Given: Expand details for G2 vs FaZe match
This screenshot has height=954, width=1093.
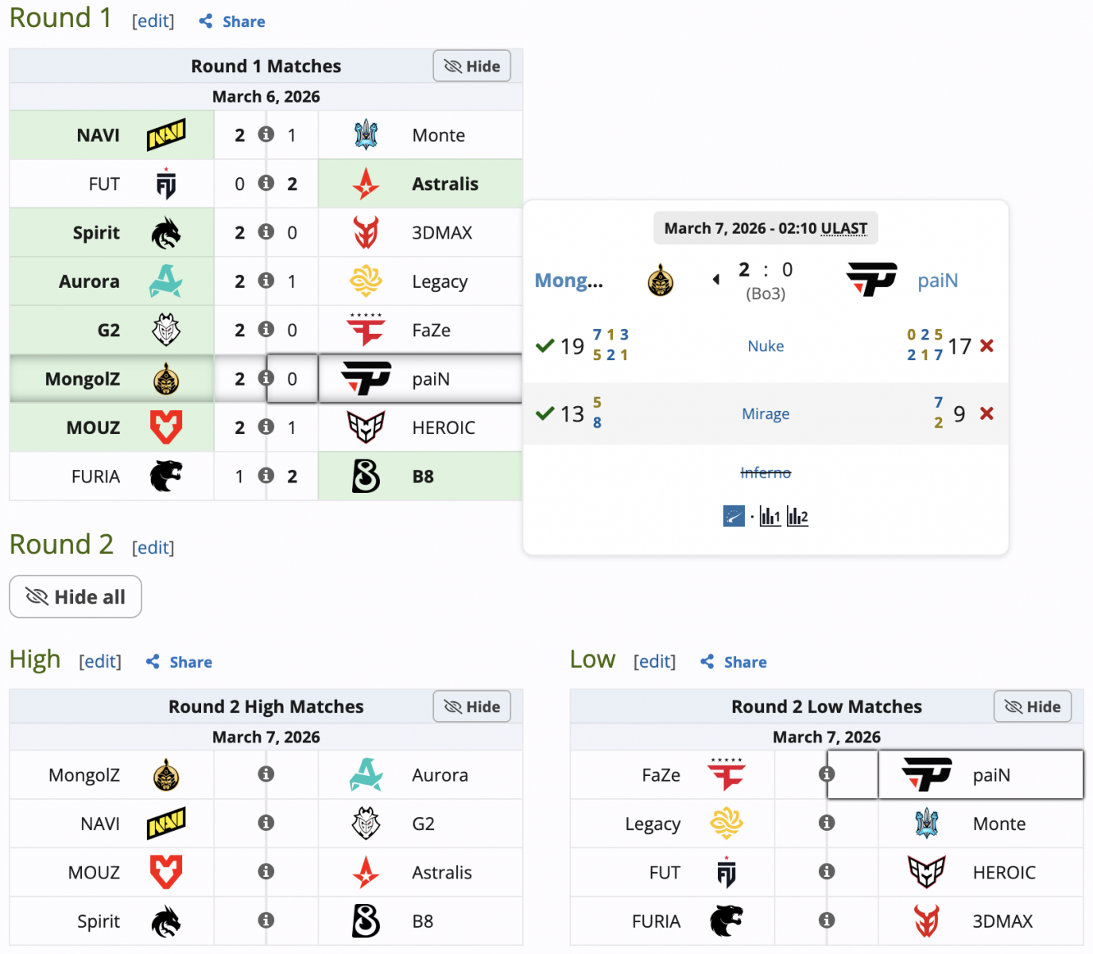Looking at the screenshot, I should (266, 329).
